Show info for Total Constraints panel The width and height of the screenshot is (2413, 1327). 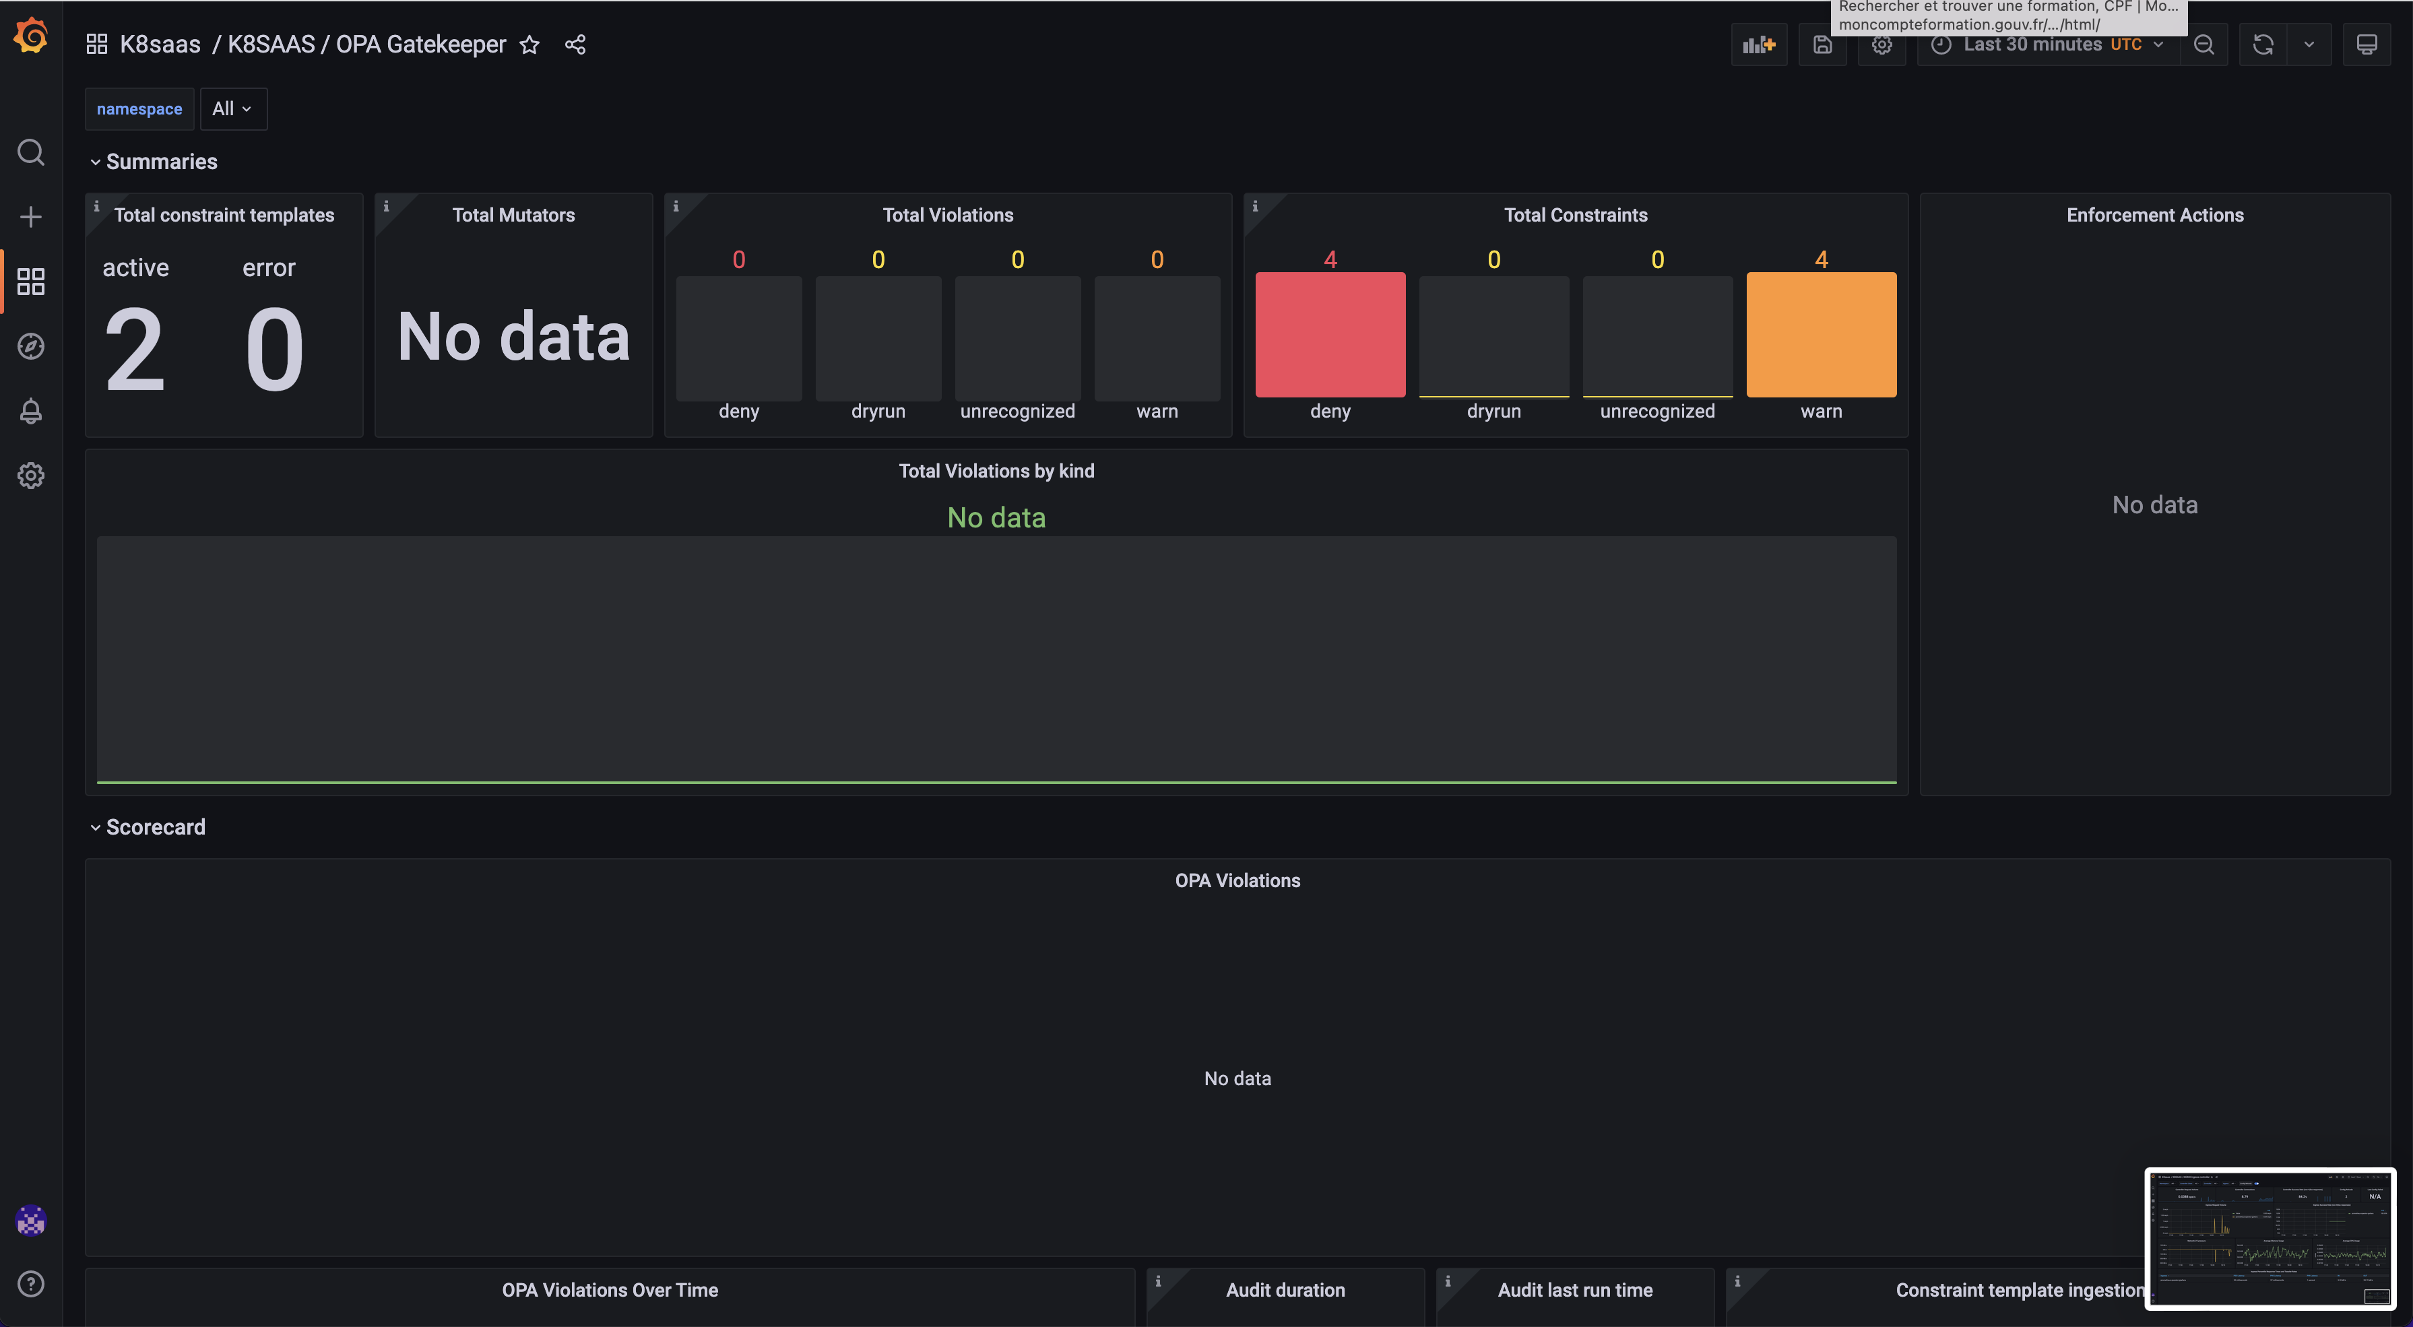(1255, 206)
